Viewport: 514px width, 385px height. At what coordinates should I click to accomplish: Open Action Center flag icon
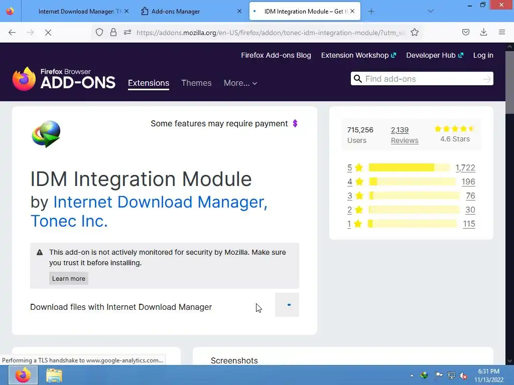click(439, 375)
